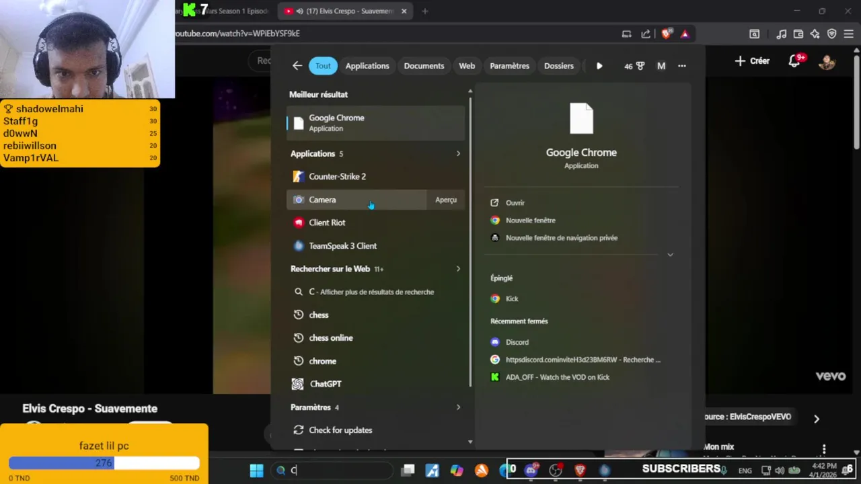Open Leo AI sparkle icon
Viewport: 861px width, 484px height.
tap(815, 34)
